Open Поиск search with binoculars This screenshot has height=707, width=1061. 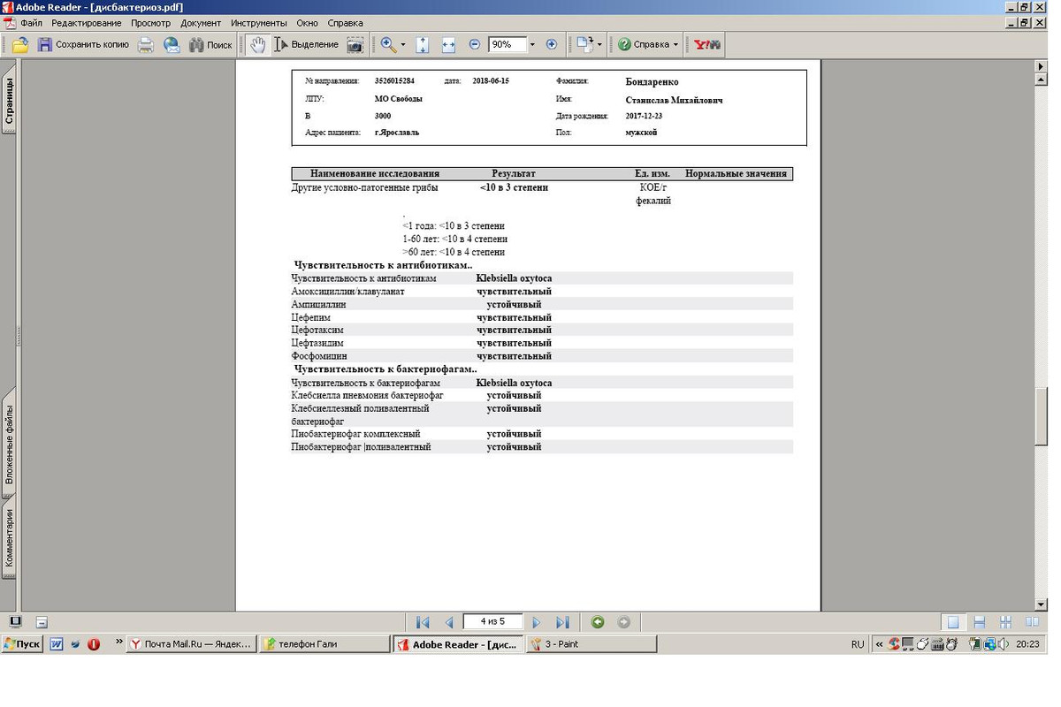coord(210,44)
